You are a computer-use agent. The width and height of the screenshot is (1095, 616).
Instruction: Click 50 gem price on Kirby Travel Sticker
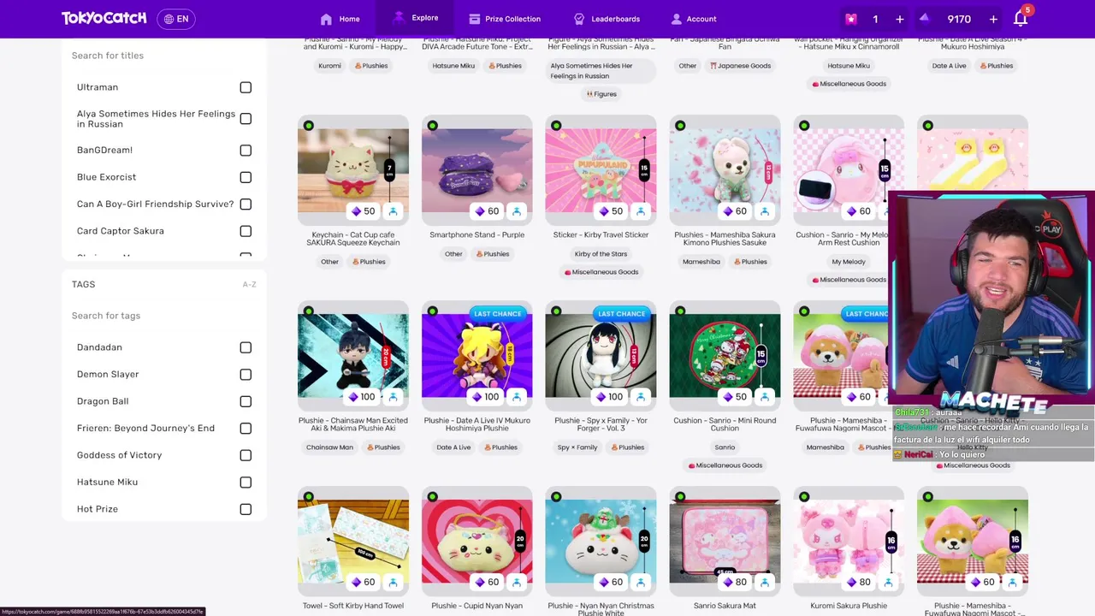coord(611,211)
